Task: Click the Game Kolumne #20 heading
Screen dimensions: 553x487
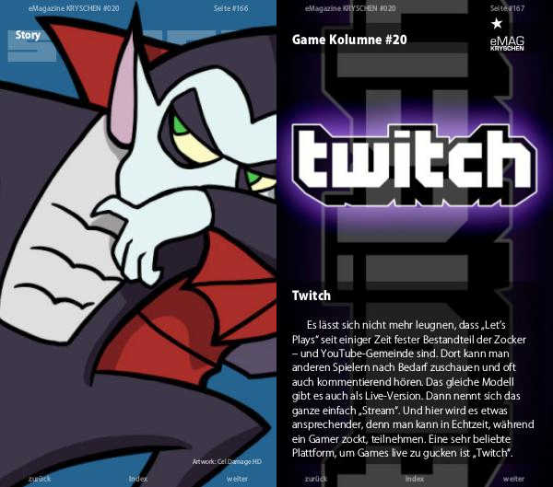Action: 349,40
